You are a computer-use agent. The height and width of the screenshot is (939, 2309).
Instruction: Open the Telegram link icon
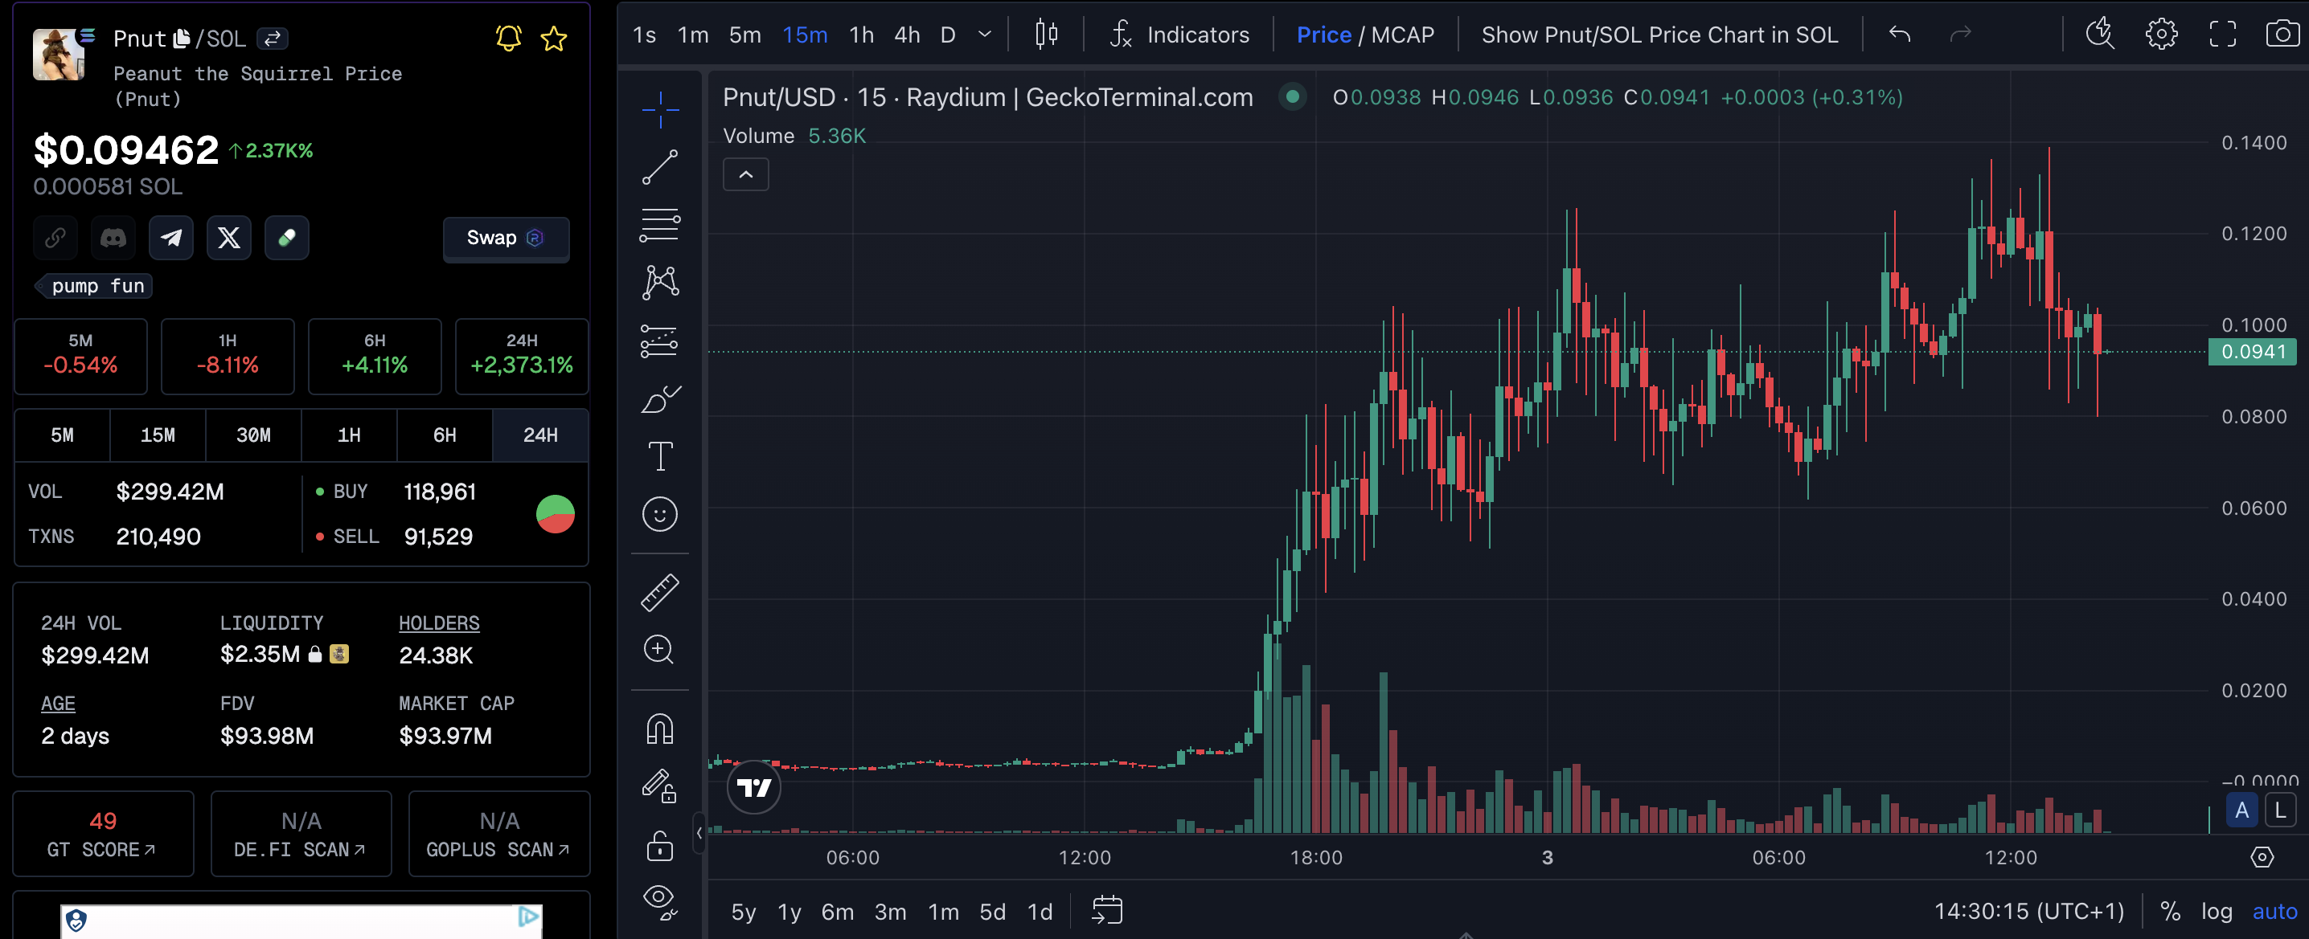[x=170, y=237]
